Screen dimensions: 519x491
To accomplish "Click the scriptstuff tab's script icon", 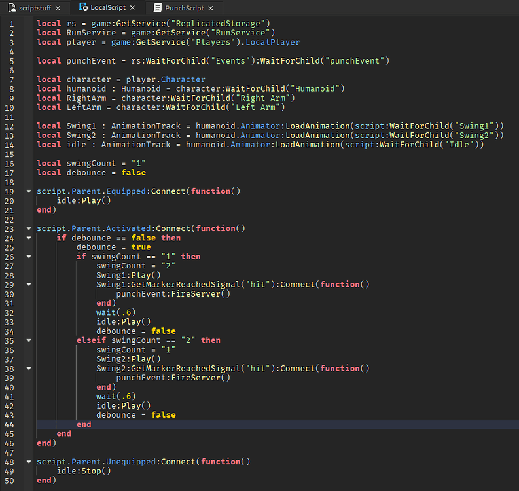I will 12,7.
